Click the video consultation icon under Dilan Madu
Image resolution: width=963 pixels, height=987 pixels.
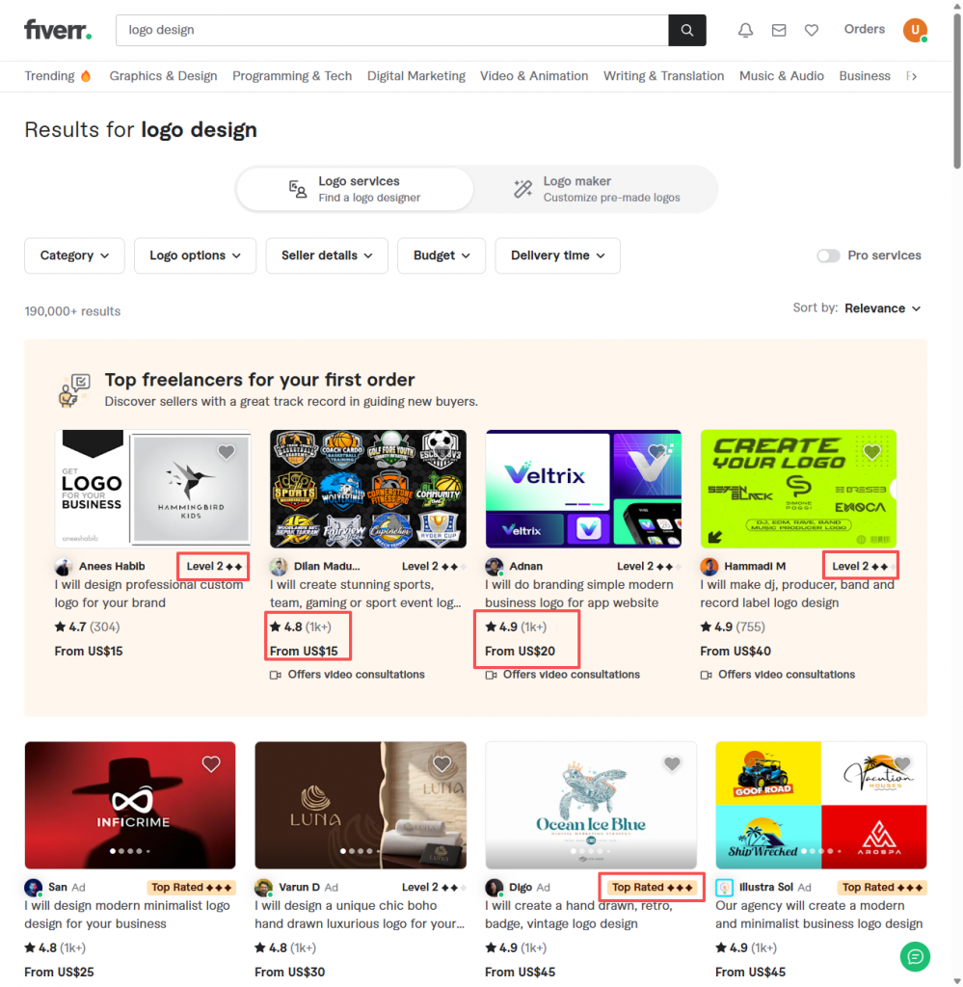coord(275,675)
